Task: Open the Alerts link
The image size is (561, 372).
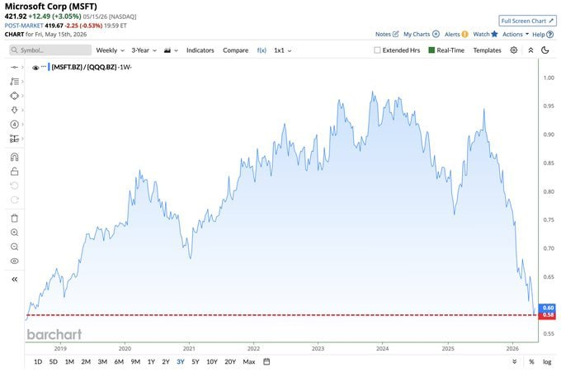Action: pos(456,35)
